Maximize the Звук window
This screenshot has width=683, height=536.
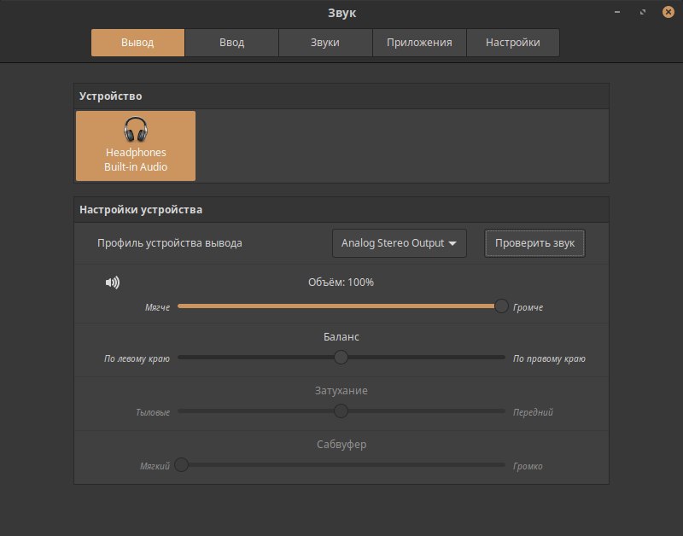pos(643,12)
